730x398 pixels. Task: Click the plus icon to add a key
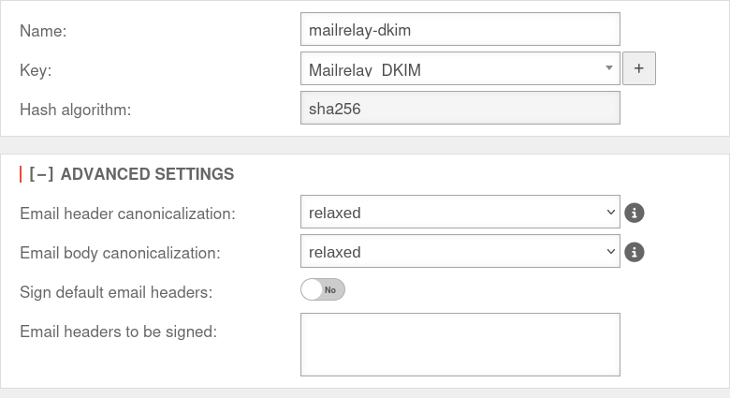pyautogui.click(x=639, y=68)
